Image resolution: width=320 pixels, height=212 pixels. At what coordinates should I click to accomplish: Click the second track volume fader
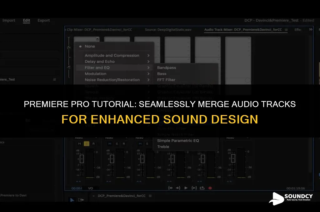point(112,159)
